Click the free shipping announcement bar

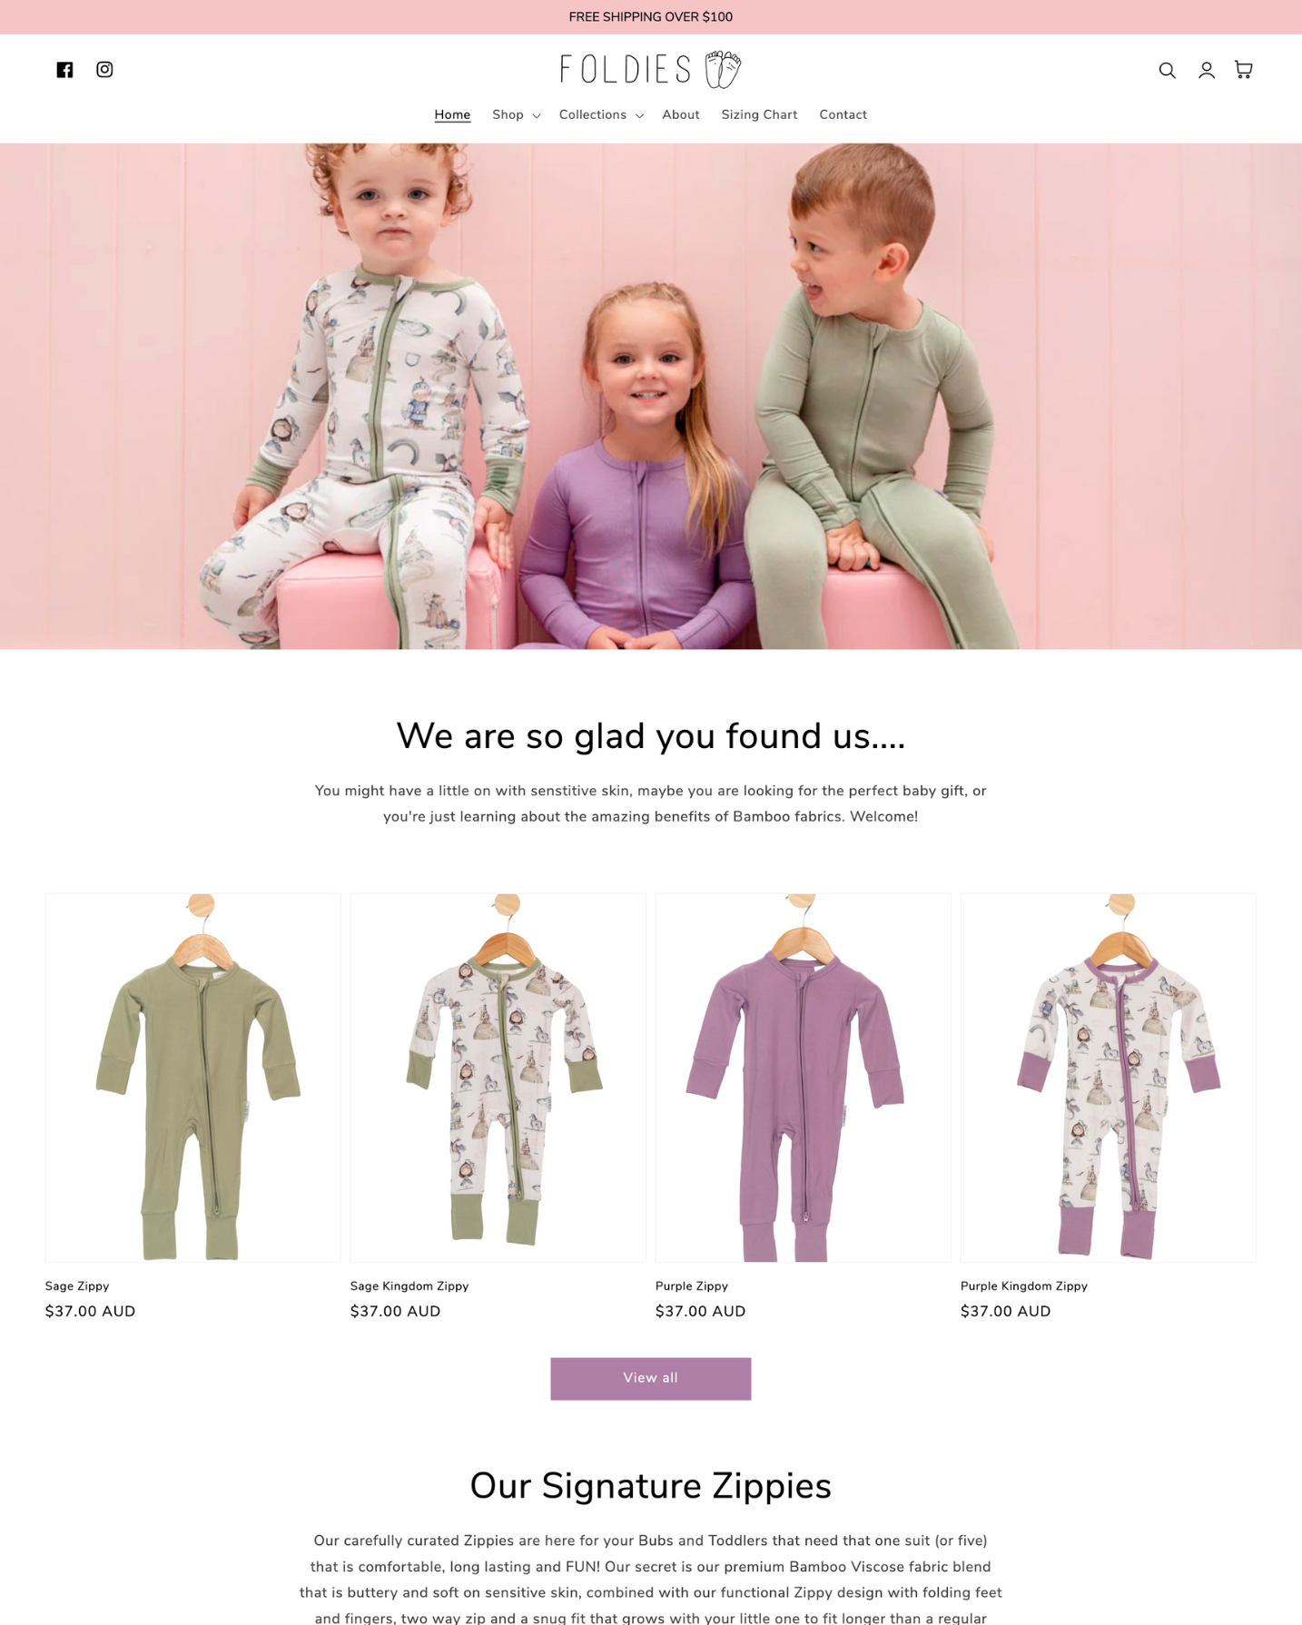tap(651, 17)
